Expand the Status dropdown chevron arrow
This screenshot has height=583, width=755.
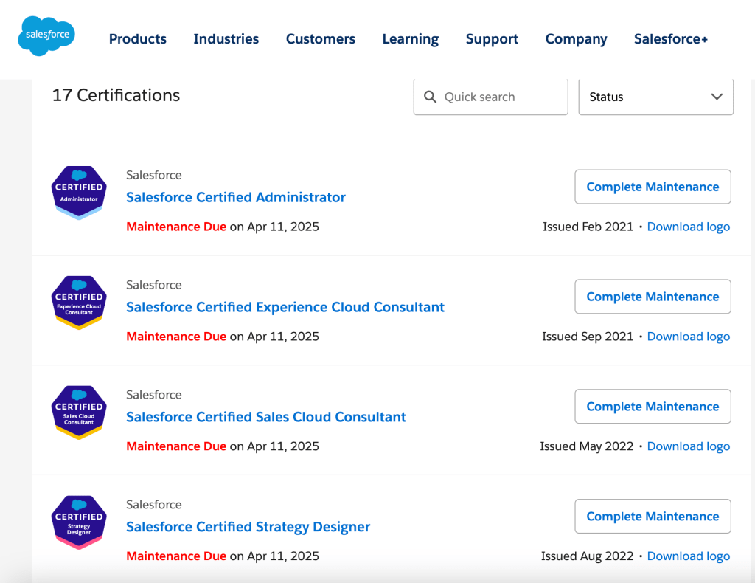point(717,97)
